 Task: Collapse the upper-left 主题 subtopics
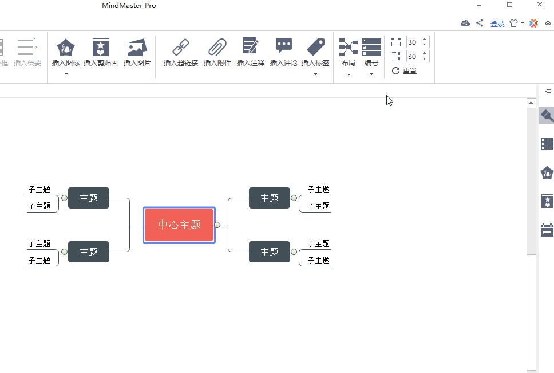pyautogui.click(x=64, y=198)
